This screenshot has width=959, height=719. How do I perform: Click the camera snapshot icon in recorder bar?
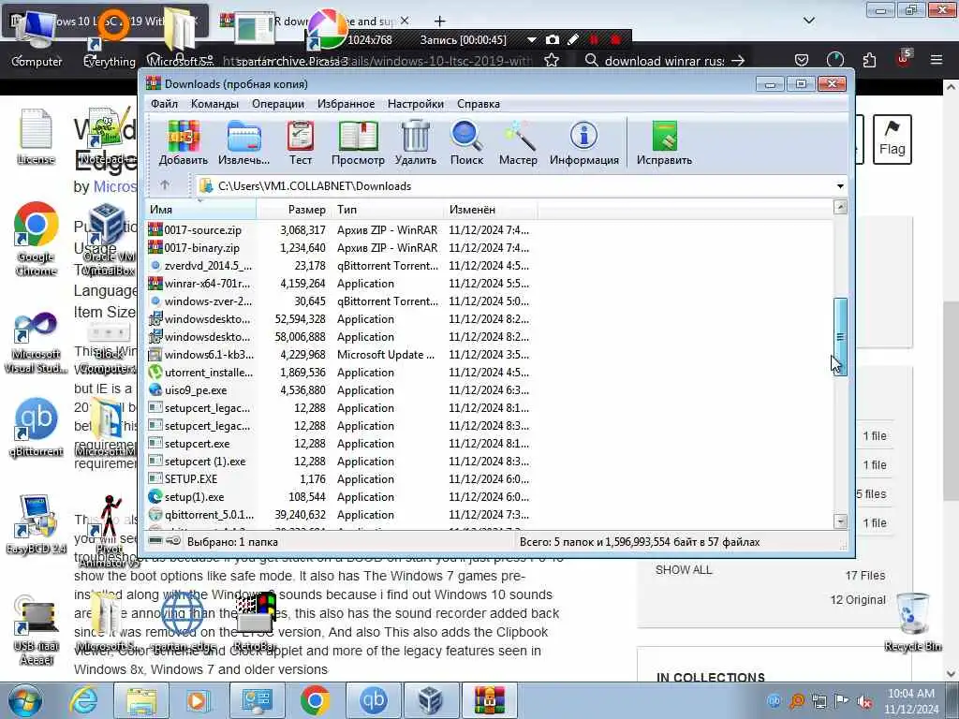pyautogui.click(x=553, y=39)
